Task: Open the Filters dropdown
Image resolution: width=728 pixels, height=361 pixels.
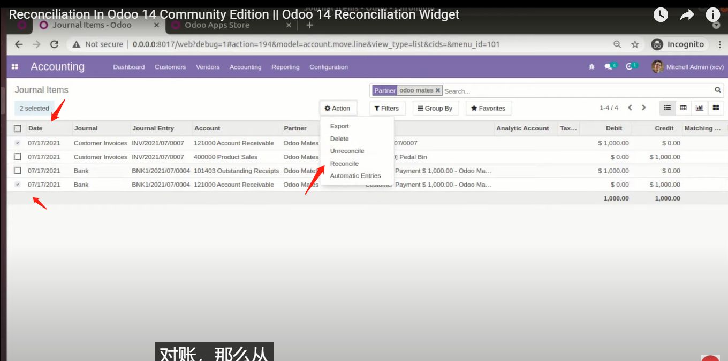Action: pyautogui.click(x=386, y=108)
